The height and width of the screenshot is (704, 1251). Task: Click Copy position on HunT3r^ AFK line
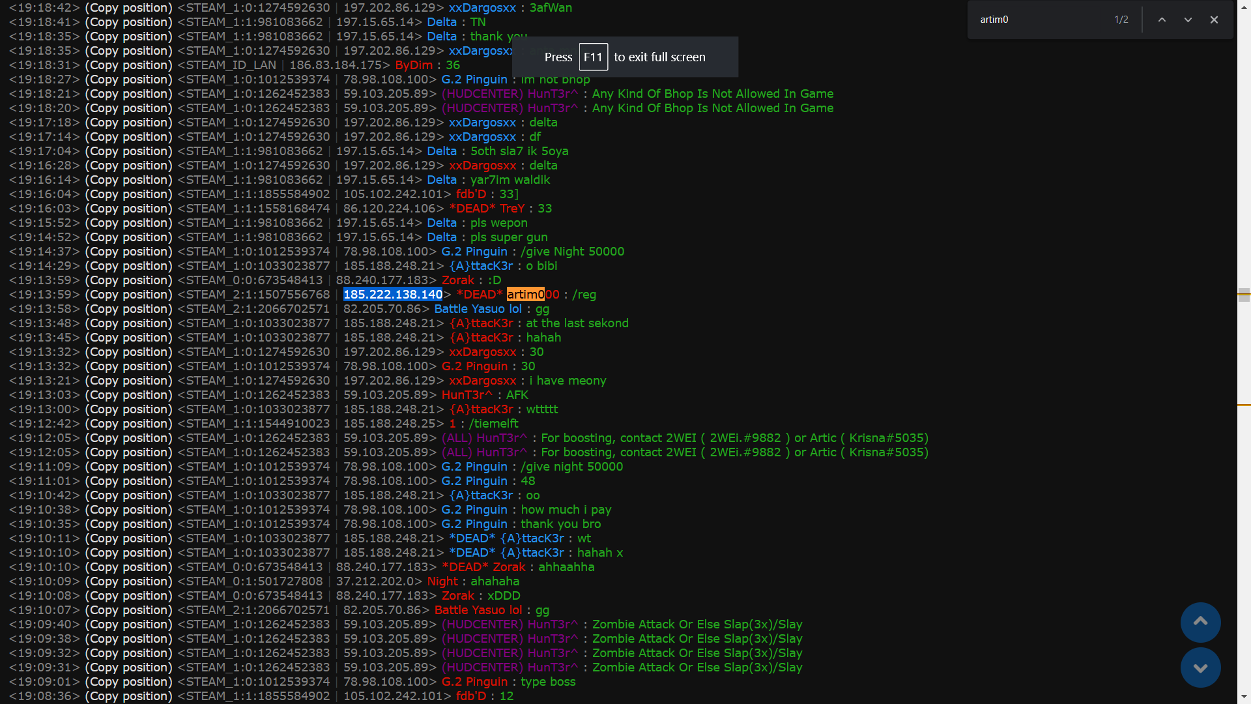(x=128, y=395)
